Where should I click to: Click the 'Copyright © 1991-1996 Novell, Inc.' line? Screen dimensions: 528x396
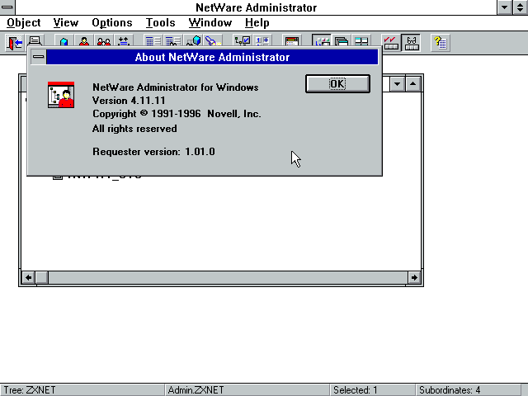pyautogui.click(x=177, y=114)
